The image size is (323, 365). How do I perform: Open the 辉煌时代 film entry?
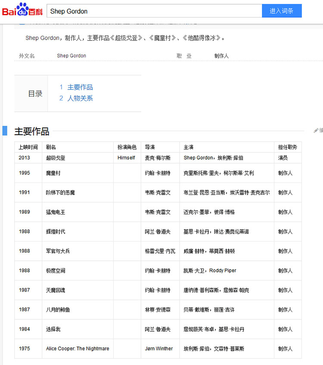pos(56,232)
